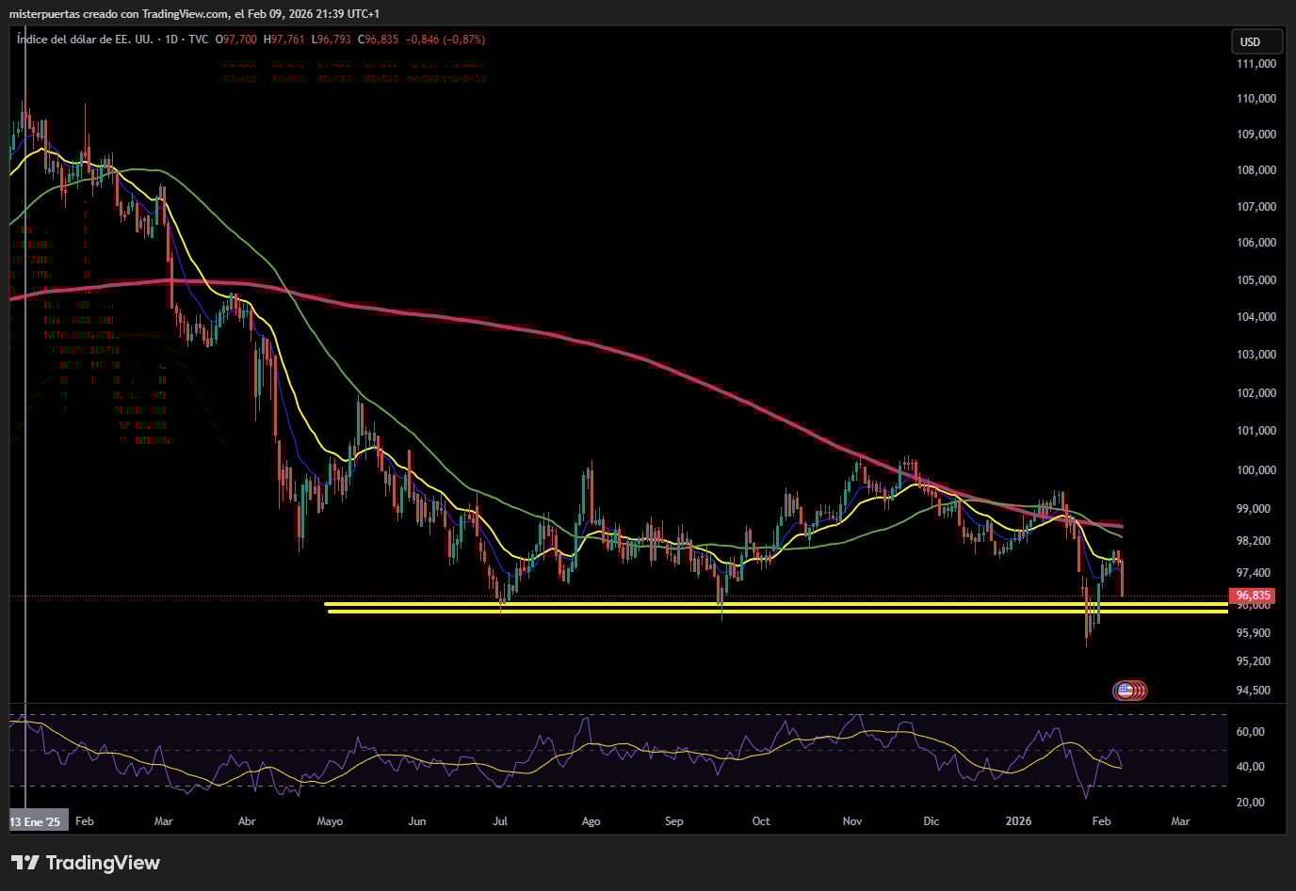Click the 40,00 RSI scale label
This screenshot has height=891, width=1296.
1250,767
